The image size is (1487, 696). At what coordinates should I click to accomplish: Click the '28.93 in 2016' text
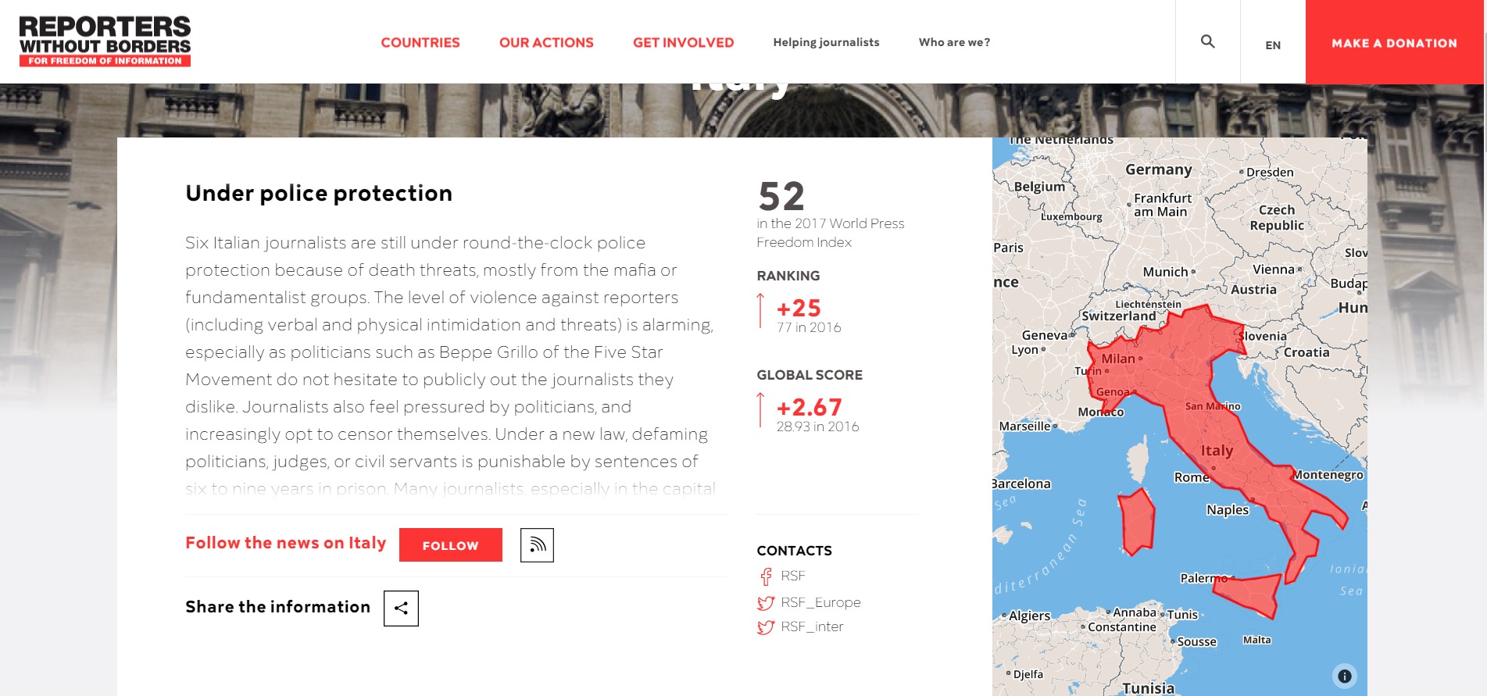click(x=817, y=427)
